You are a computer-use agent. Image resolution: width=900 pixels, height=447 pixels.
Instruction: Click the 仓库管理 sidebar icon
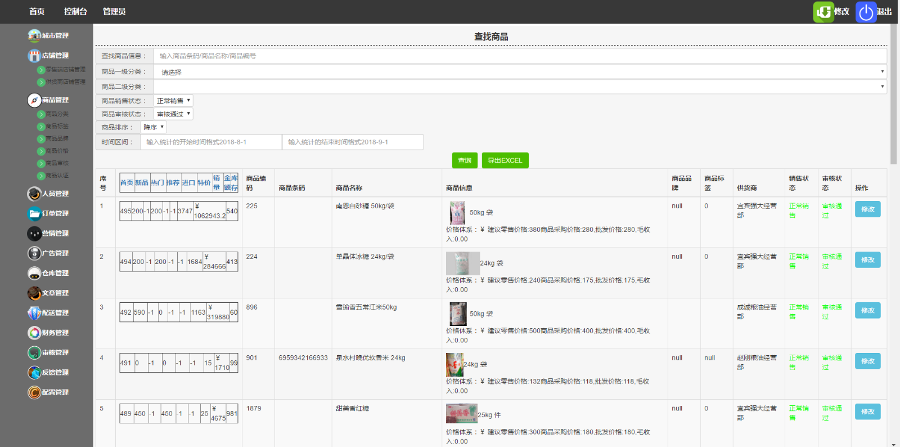[34, 273]
